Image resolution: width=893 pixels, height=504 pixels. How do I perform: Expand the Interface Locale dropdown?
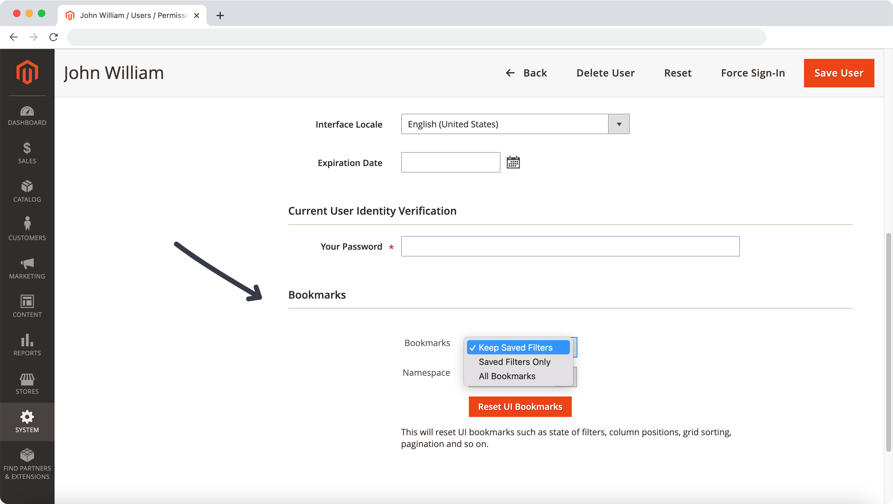[x=619, y=124]
